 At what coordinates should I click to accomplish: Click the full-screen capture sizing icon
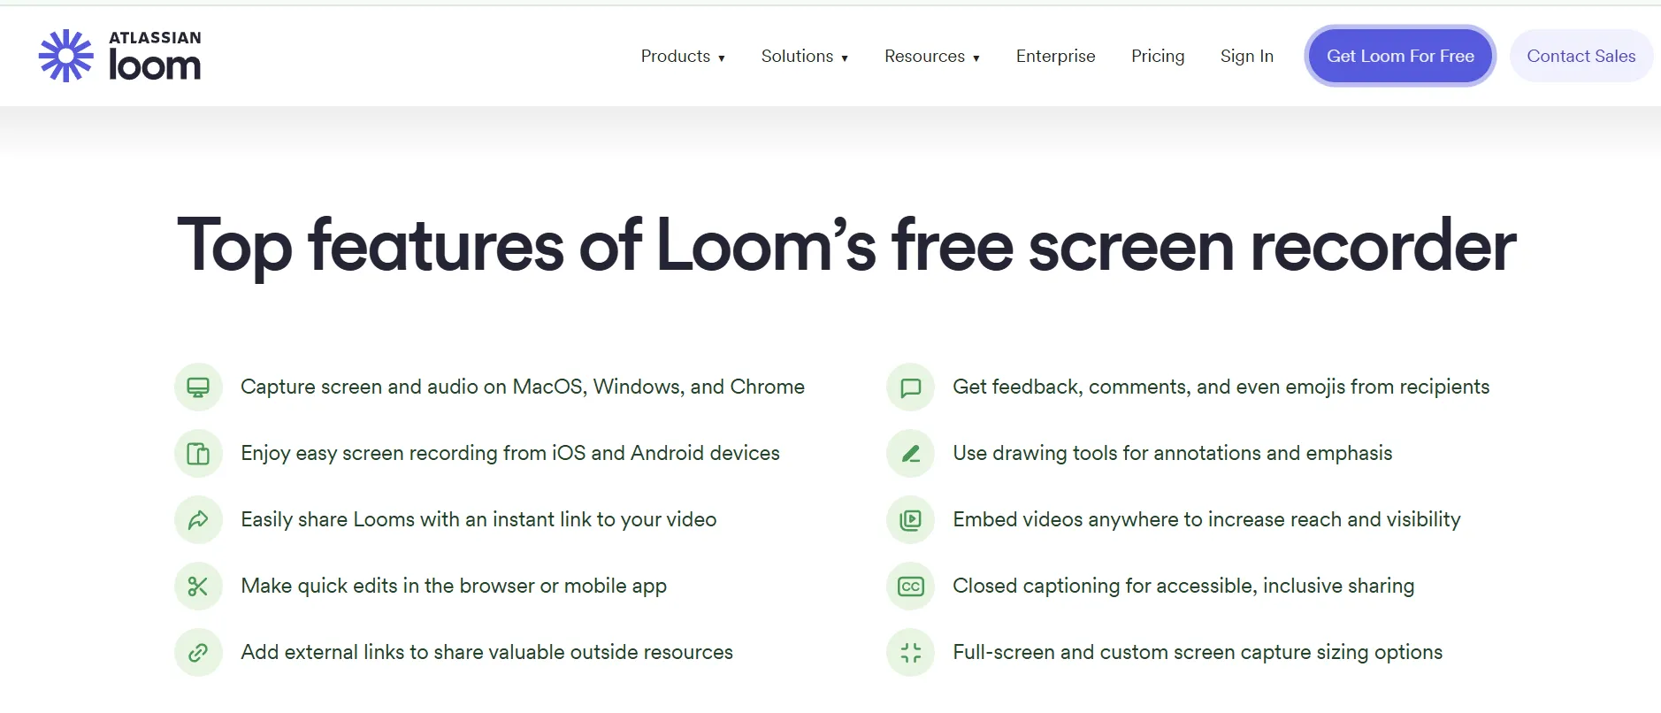click(910, 653)
